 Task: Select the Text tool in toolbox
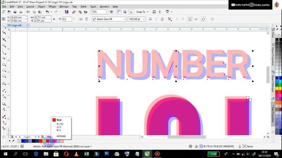[4, 83]
